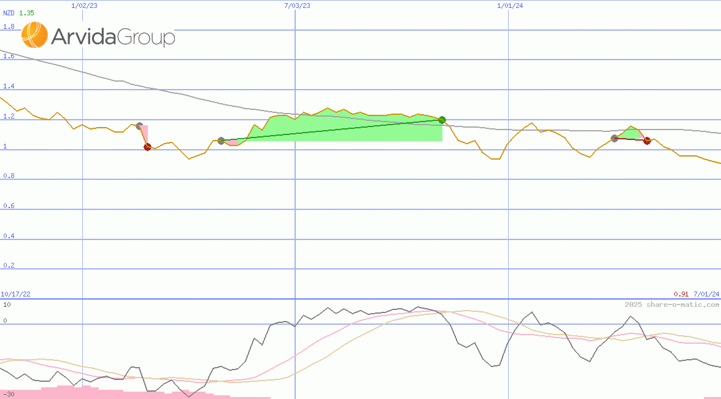Click the share-o-matic.com watermark link
This screenshot has width=721, height=399.
click(671, 304)
